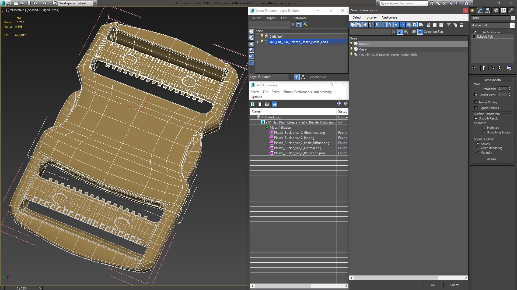Open Server menu in Asset Tracking
Image resolution: width=517 pixels, height=290 pixels.
(255, 92)
